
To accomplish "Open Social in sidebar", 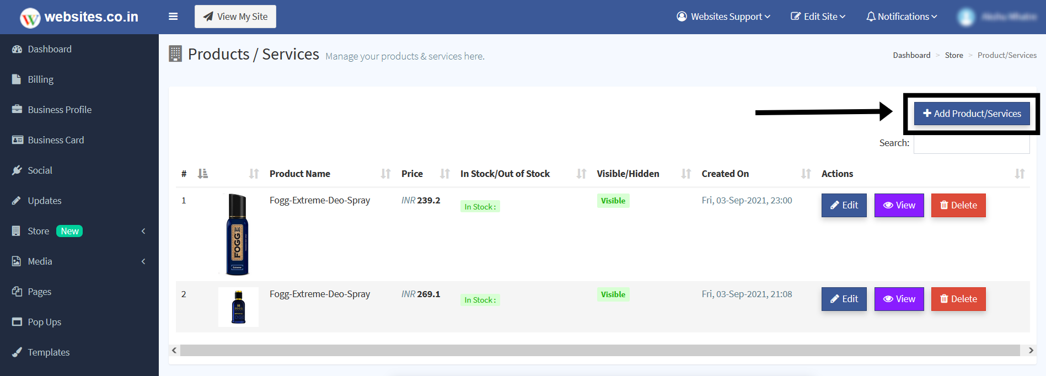I will coord(40,170).
